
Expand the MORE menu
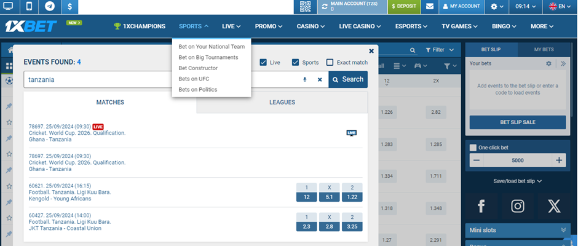click(542, 26)
